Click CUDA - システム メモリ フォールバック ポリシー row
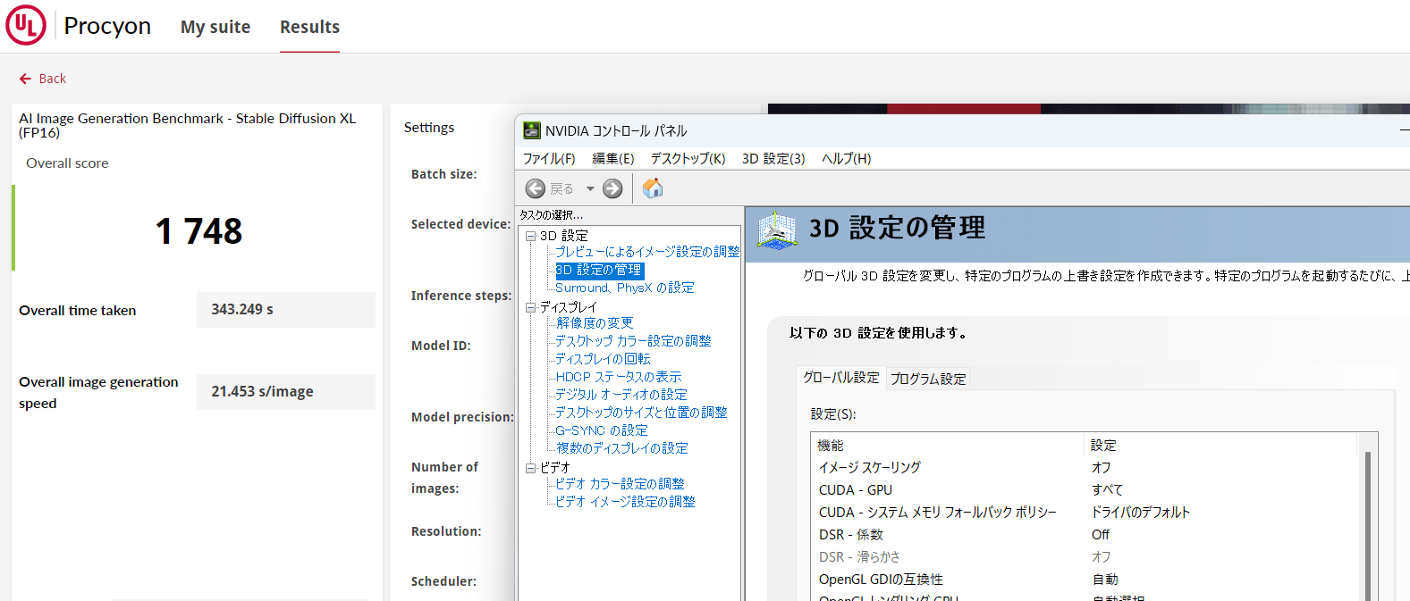Viewport: 1410px width, 601px height. [x=1085, y=512]
